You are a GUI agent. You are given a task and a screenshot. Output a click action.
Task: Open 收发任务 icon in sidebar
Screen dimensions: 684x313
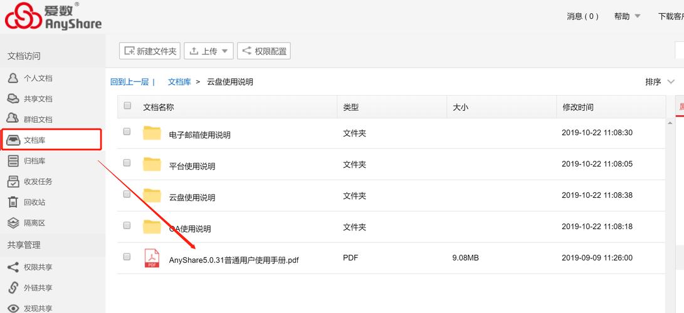[x=13, y=182]
